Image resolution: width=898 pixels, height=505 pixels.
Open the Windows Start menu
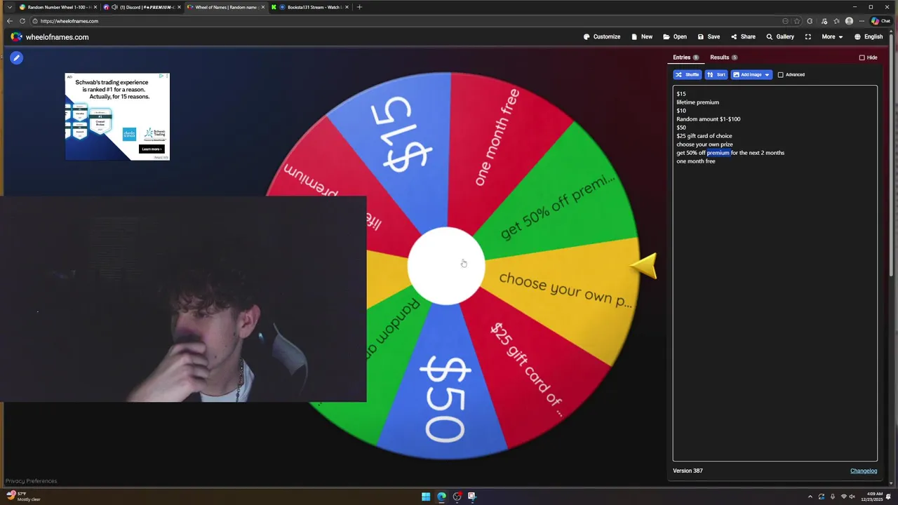tap(426, 497)
